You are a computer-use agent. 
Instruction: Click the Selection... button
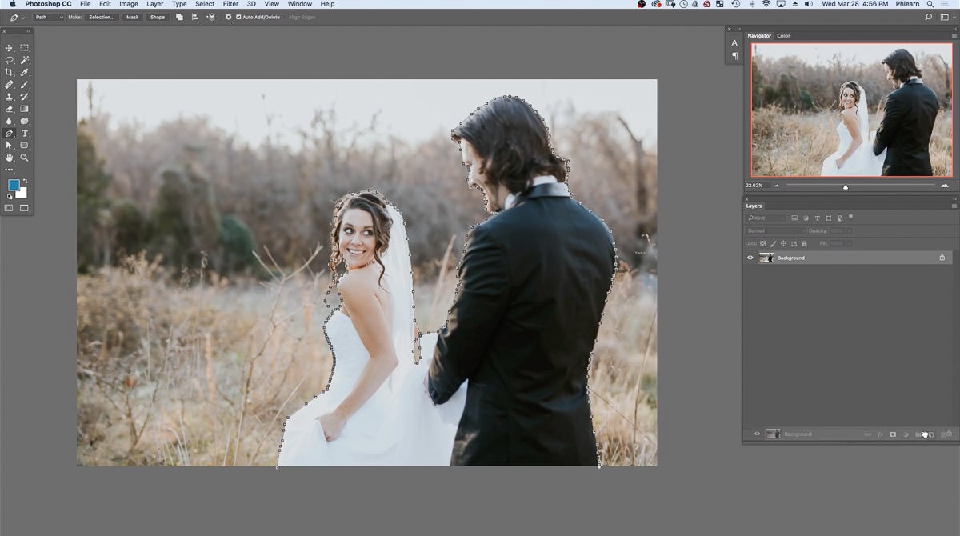pyautogui.click(x=102, y=17)
